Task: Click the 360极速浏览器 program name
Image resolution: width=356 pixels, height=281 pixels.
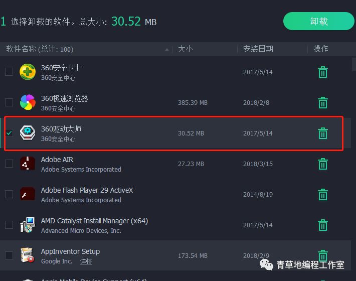Action: (x=65, y=98)
